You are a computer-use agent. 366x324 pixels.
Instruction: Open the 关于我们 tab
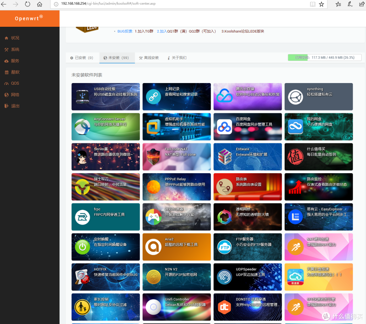[x=177, y=58]
